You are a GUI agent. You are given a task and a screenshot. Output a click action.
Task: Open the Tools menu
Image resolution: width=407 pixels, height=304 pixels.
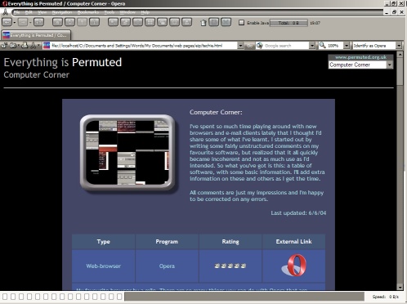[110, 12]
